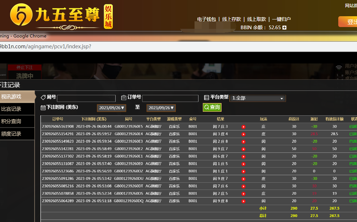Click the calendar icon beside 下注时间
357x222 pixels.
click(x=43, y=108)
